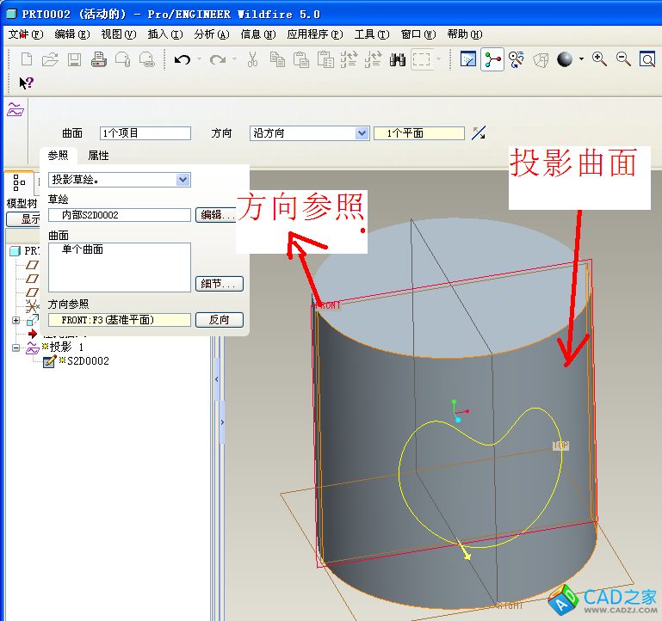
Task: Click the Copy icon
Action: tap(277, 59)
